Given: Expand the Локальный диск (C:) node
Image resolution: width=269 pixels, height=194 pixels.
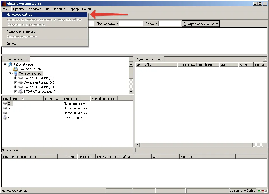Looking at the screenshot, I should [16, 78].
